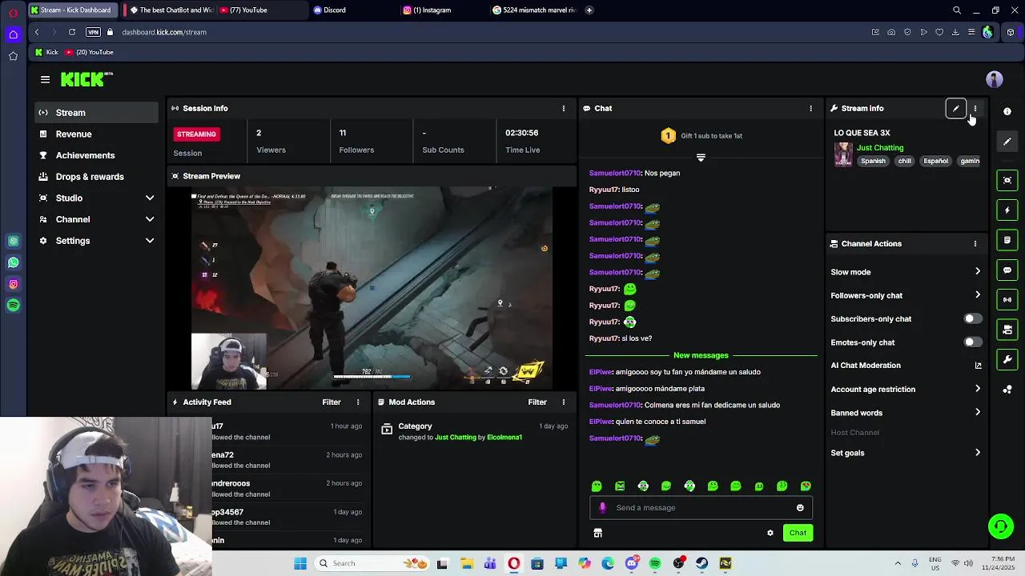Open Session Info three-dot menu
Screen dimensions: 1025x576
563,108
